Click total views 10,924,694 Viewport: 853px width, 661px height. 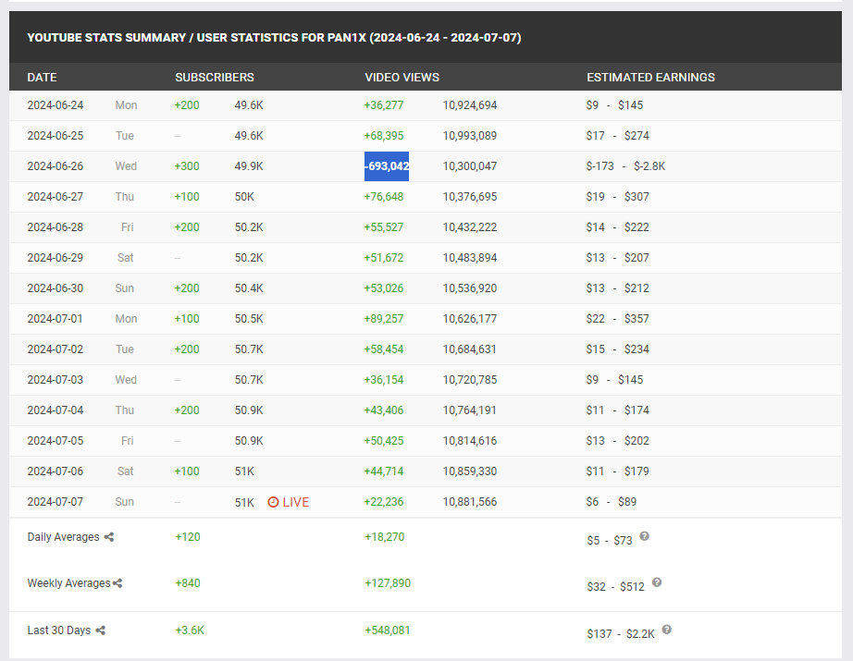[x=470, y=105]
